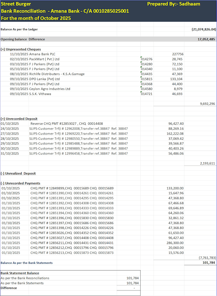Select unpresented cheques total 9,692,296
217x296 pixels.
[x=207, y=104]
